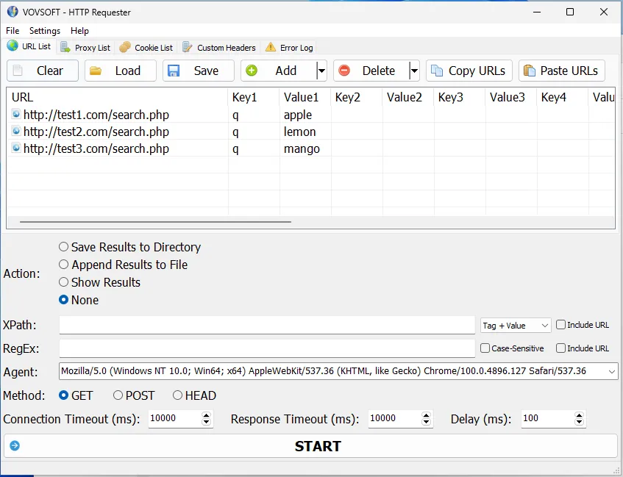Click the Copy URLs button
Viewport: 623px width, 477px height.
click(469, 71)
